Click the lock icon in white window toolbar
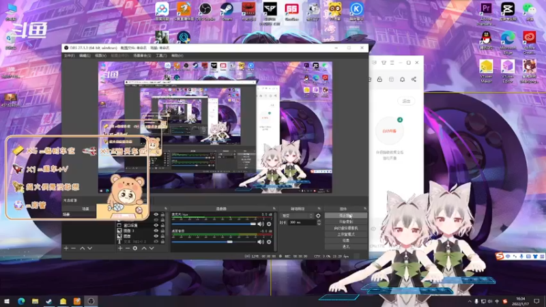This screenshot has width=546, height=307. (379, 79)
